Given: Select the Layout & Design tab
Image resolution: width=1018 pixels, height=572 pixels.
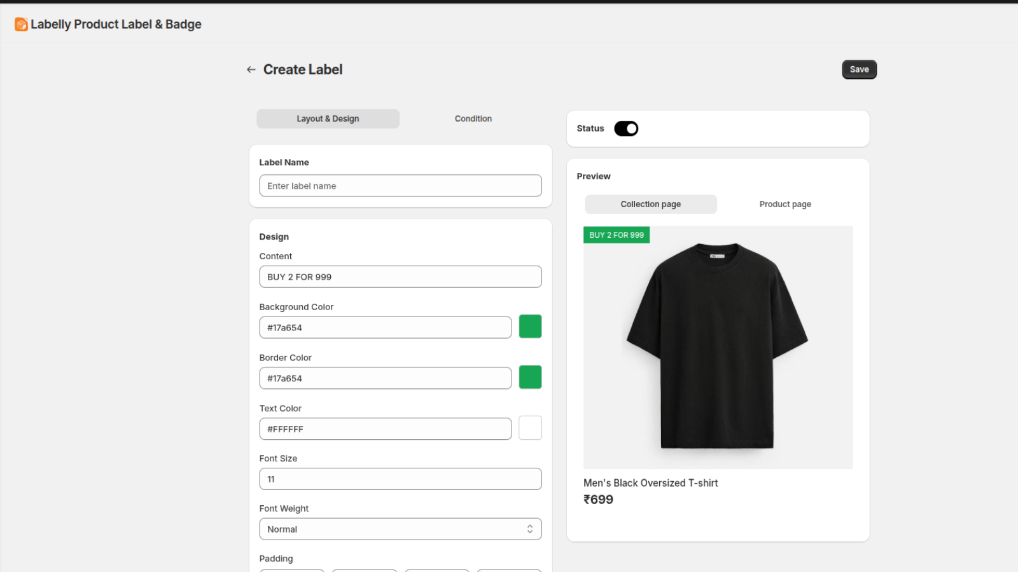Looking at the screenshot, I should pos(327,118).
